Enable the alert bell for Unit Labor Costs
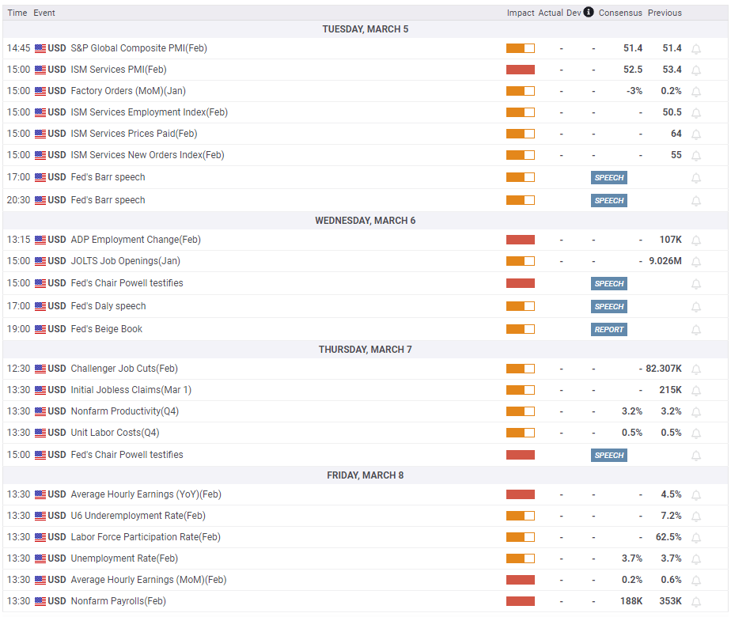 pos(696,433)
